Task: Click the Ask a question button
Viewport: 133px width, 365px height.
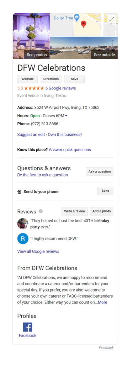Action: [x=100, y=171]
